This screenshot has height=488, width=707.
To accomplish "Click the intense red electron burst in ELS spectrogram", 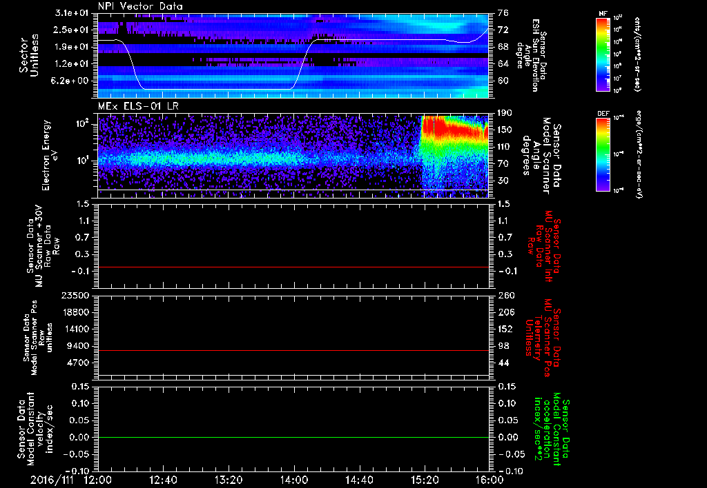I will click(454, 128).
